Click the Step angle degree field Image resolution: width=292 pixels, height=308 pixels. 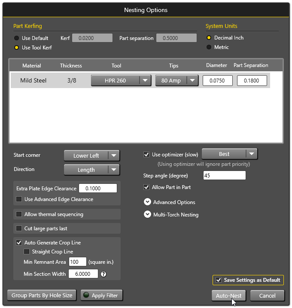point(225,175)
